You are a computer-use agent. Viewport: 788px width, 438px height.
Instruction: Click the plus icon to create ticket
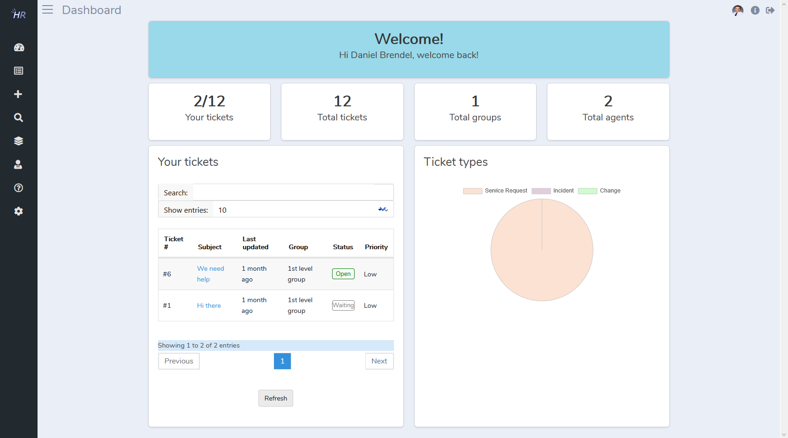18,94
